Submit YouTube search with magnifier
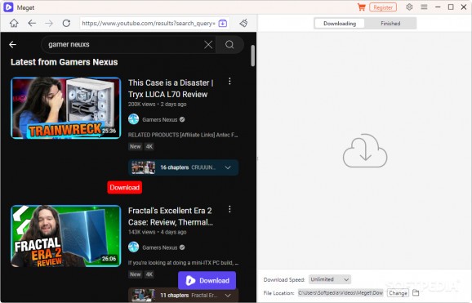The image size is (472, 303). click(x=229, y=45)
